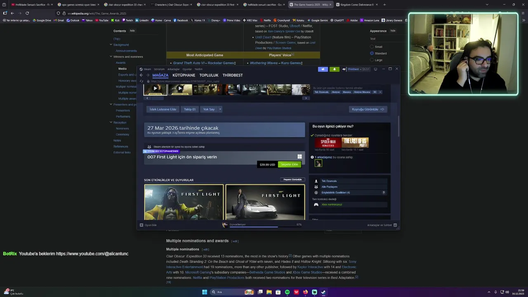Click Windows Start button

pos(205,292)
